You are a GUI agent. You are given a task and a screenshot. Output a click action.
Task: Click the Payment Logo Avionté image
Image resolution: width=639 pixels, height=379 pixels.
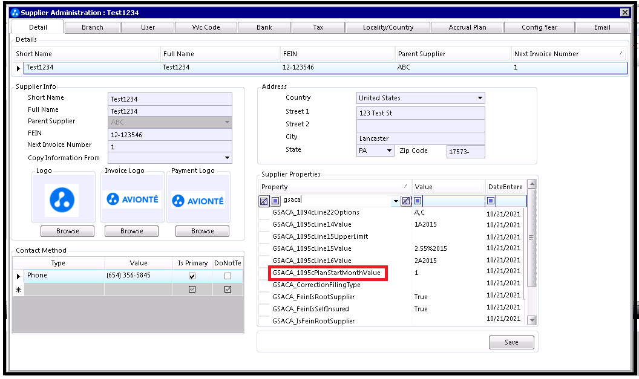198,200
